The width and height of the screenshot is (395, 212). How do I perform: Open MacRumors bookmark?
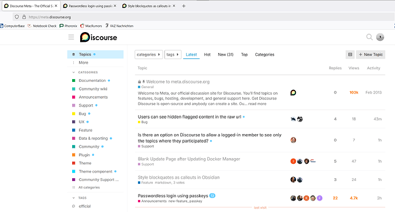pyautogui.click(x=91, y=26)
